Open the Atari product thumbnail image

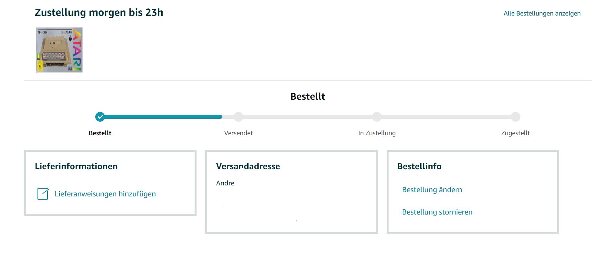click(x=59, y=50)
